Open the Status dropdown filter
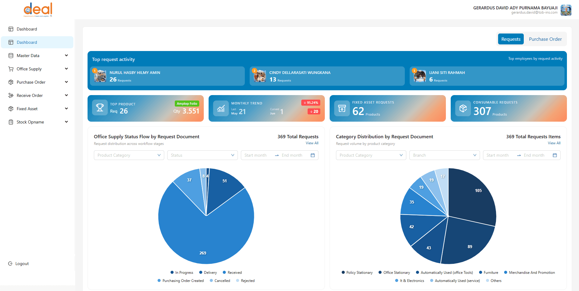Viewport: 579px width, 291px height. (x=203, y=155)
